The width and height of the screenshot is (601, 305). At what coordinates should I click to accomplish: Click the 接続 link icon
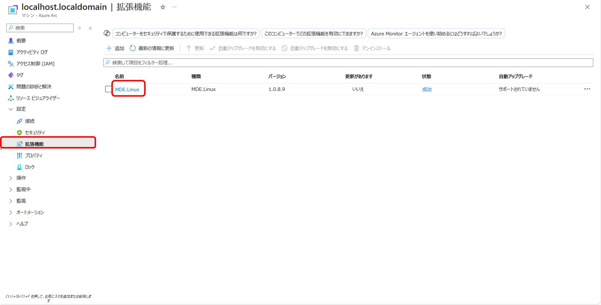click(20, 121)
